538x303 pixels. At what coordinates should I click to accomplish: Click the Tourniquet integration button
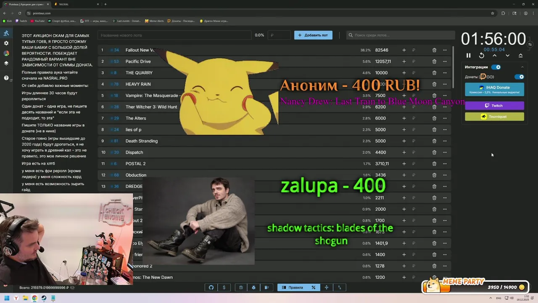point(494,117)
